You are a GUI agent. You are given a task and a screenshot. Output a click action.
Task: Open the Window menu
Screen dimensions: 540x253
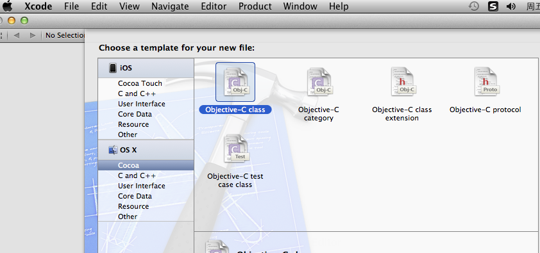[x=300, y=6]
